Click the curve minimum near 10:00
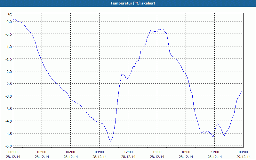This screenshot has width=256, height=160. (x=110, y=141)
